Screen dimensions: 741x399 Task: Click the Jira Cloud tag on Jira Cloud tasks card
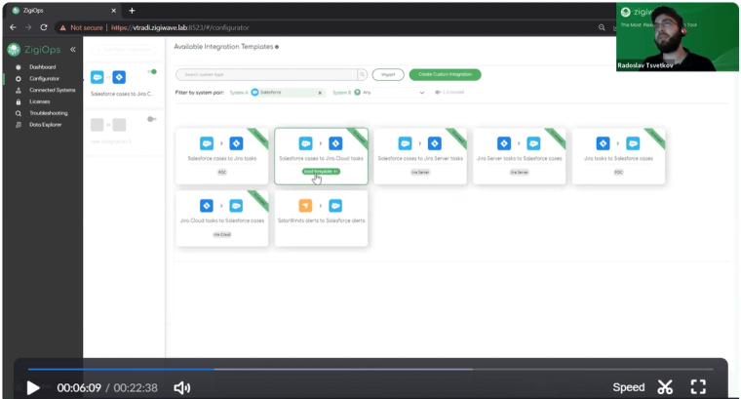[x=221, y=234]
